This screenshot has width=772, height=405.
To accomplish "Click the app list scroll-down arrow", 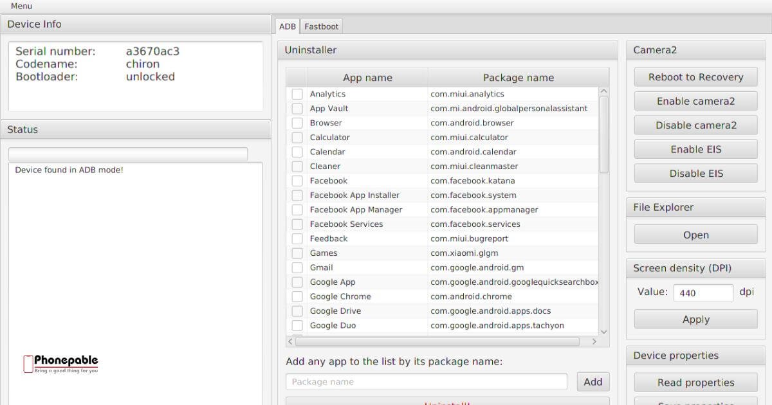I will click(603, 332).
